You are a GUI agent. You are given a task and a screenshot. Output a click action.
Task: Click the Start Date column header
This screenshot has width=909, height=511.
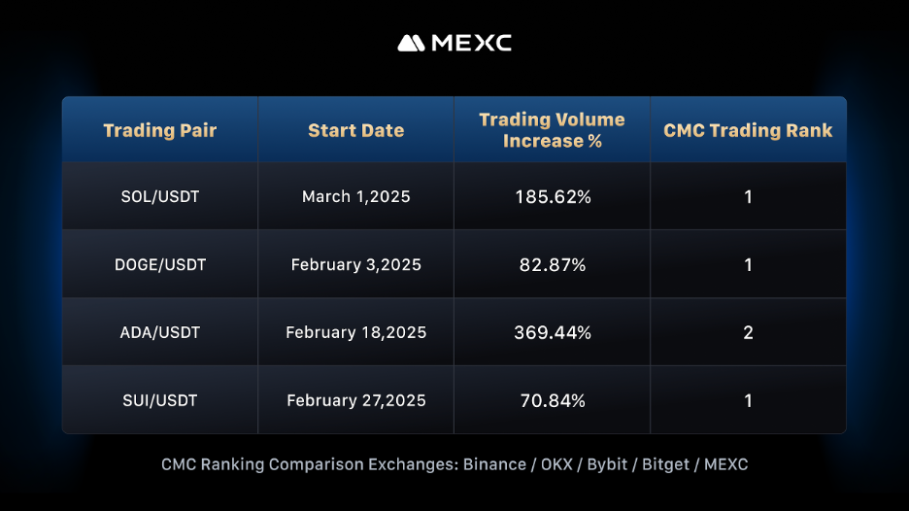pos(356,130)
